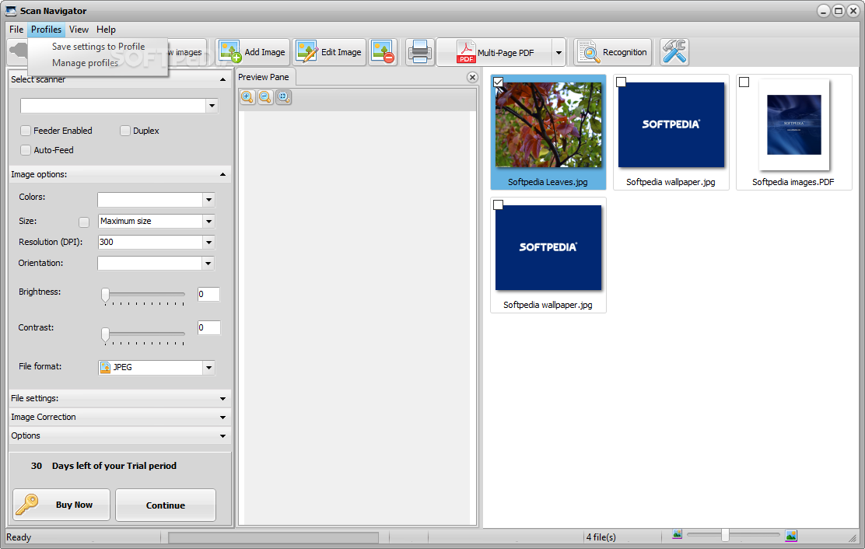Expand the Options section
Screen dimensions: 865x549
coord(223,436)
